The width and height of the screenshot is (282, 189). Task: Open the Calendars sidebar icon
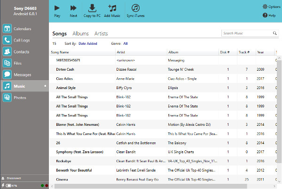(7, 28)
